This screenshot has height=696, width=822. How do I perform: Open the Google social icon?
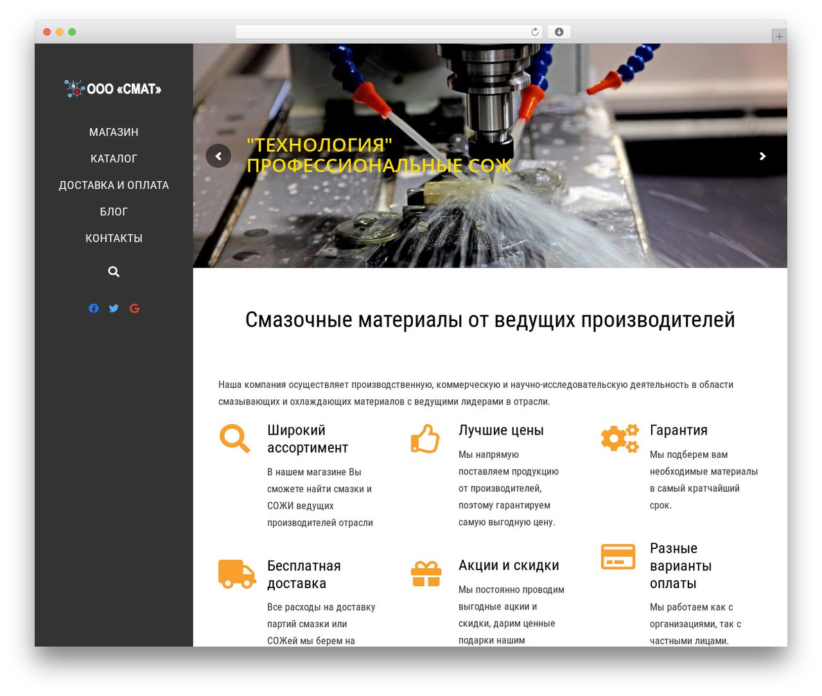coord(134,308)
